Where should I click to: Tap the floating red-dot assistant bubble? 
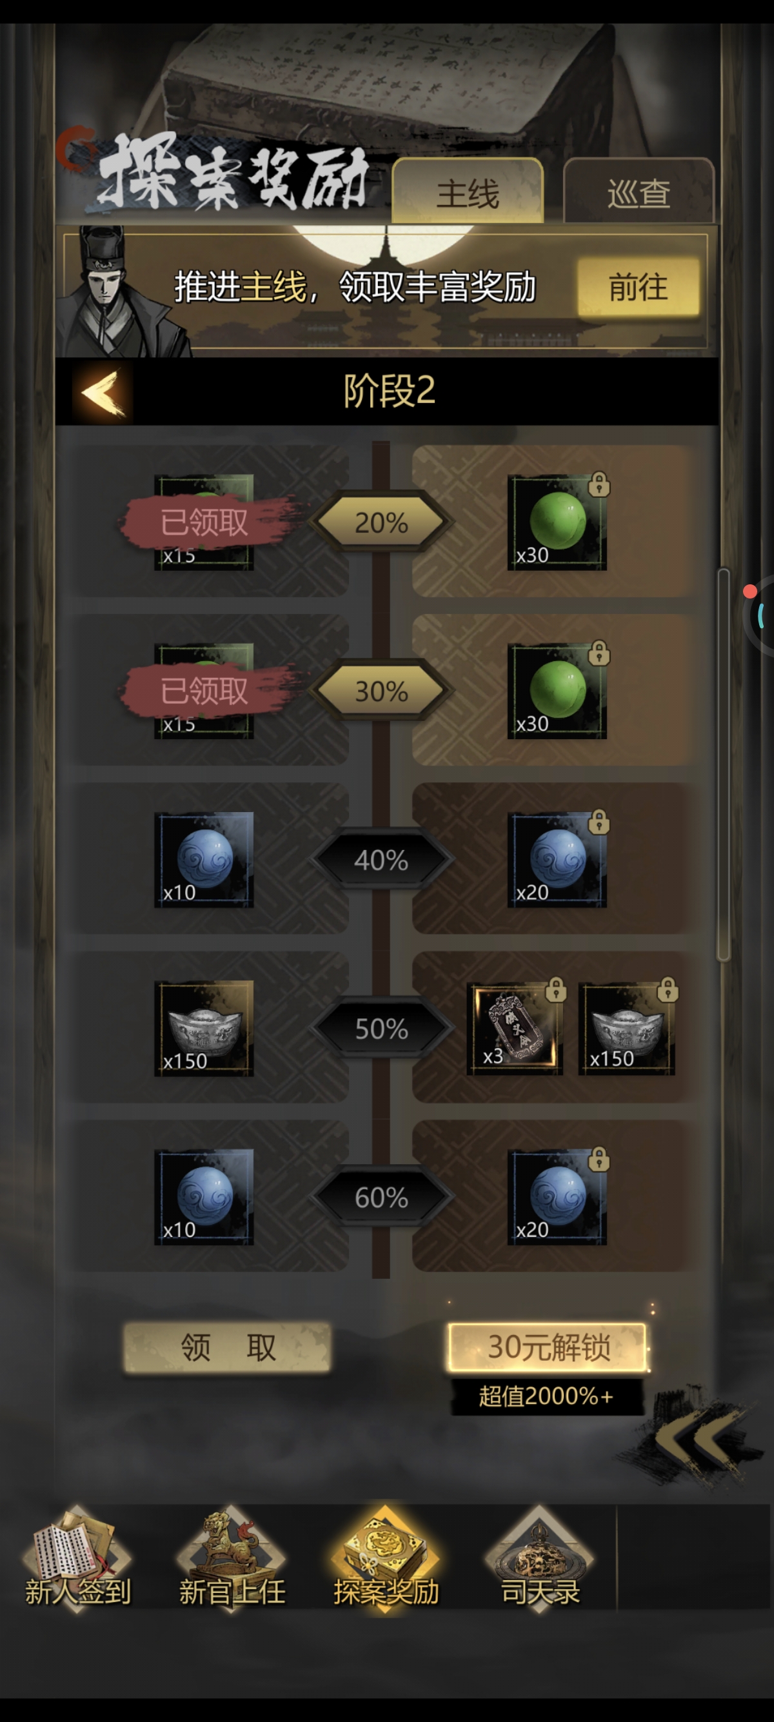click(758, 615)
